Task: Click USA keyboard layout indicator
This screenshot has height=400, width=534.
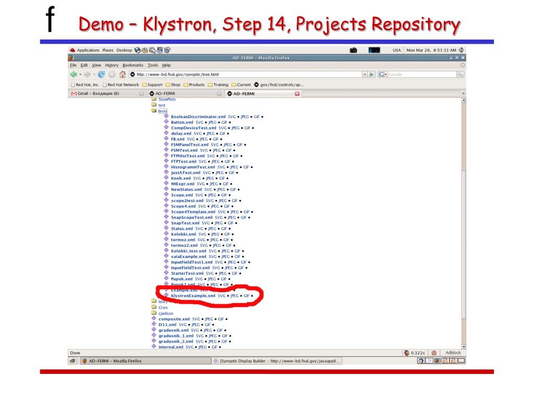Action: pos(397,50)
